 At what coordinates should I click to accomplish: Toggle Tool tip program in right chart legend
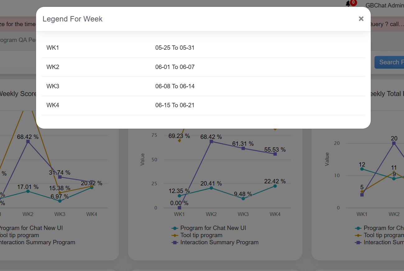click(x=383, y=235)
